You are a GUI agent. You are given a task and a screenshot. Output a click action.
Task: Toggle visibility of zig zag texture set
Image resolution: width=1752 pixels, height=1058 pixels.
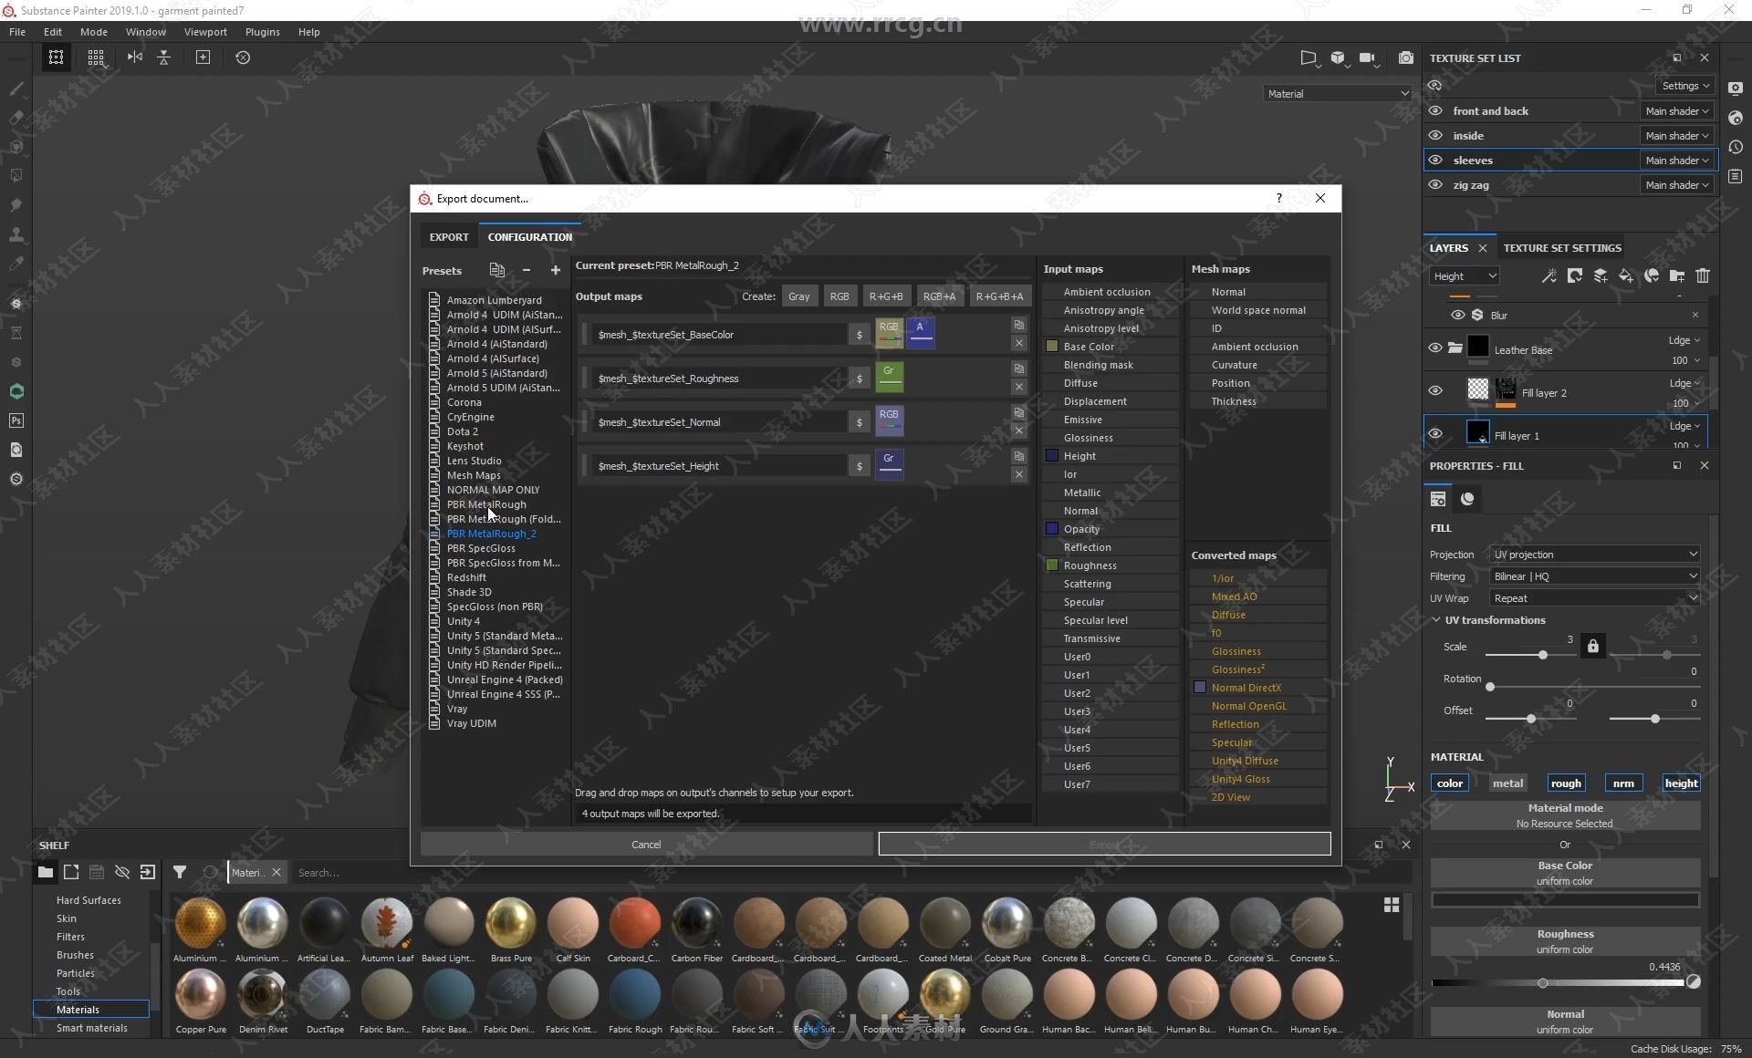tap(1435, 184)
